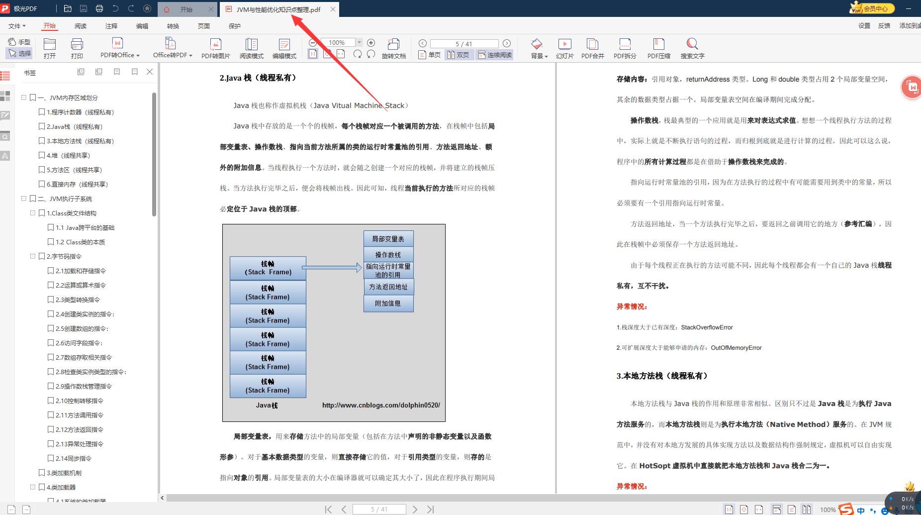Open Office转PDF dropdown
This screenshot has height=515, width=921.
(x=172, y=48)
